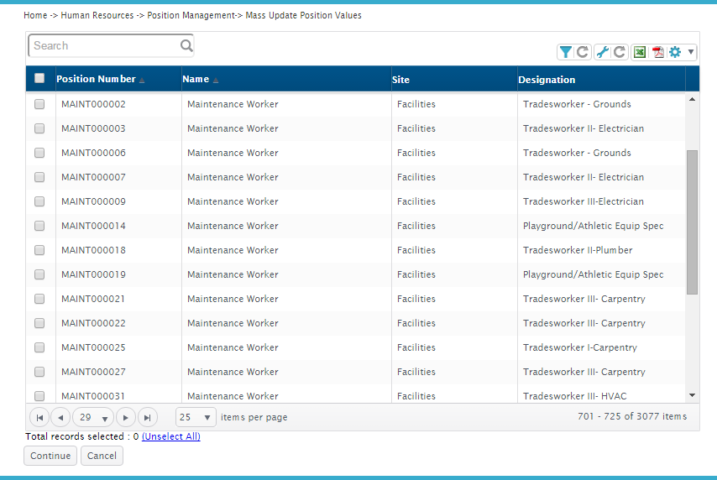
Task: Sort by the Position Number column header
Action: coord(96,80)
